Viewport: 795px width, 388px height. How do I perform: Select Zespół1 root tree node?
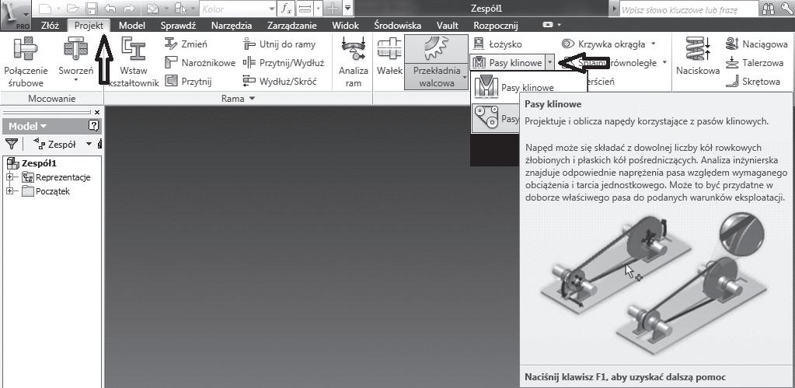tap(32, 163)
